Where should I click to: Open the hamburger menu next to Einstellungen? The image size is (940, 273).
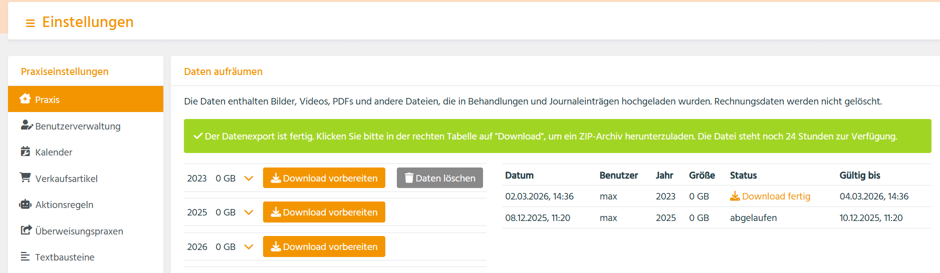coord(30,23)
